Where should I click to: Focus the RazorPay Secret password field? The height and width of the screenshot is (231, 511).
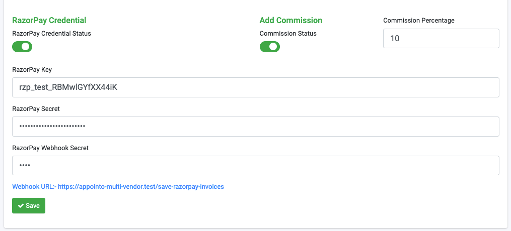(x=256, y=127)
